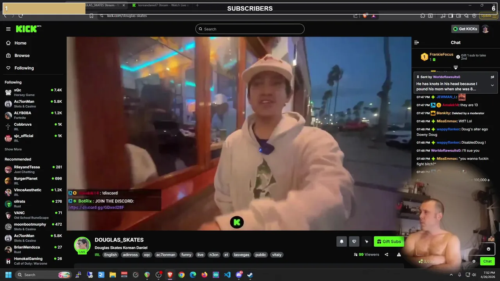
Task: Click FrankieFocus on gift leaderboard
Action: pos(441,55)
